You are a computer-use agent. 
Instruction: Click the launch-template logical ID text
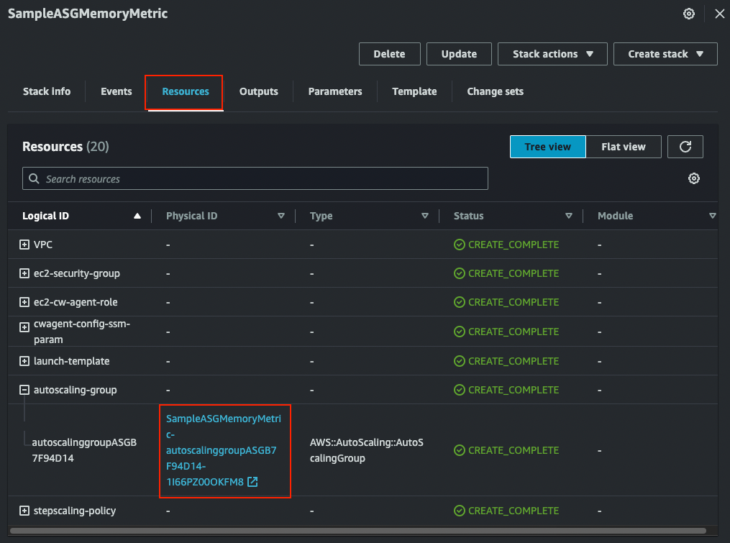pos(72,361)
